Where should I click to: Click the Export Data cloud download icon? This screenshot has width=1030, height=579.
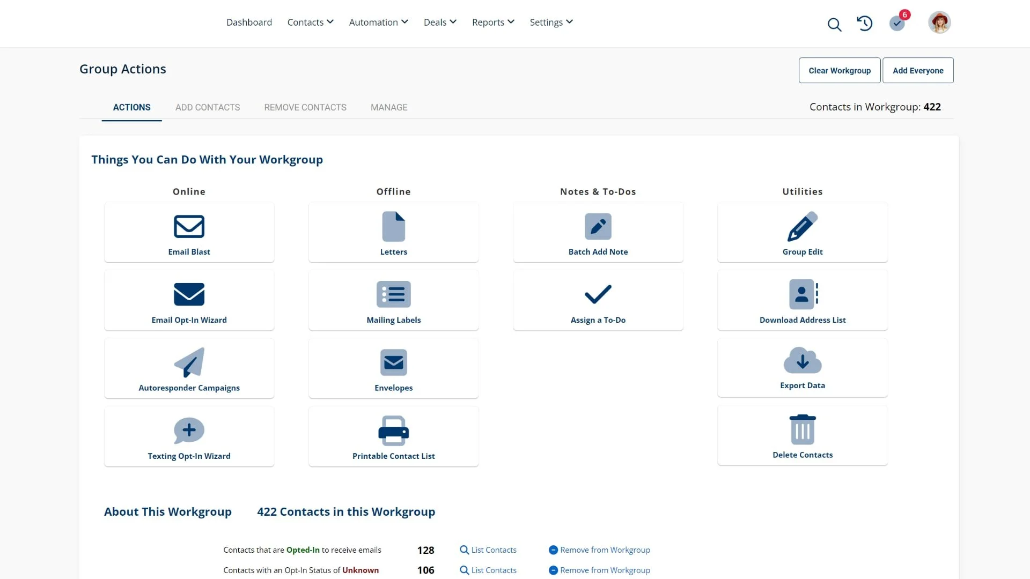click(802, 360)
